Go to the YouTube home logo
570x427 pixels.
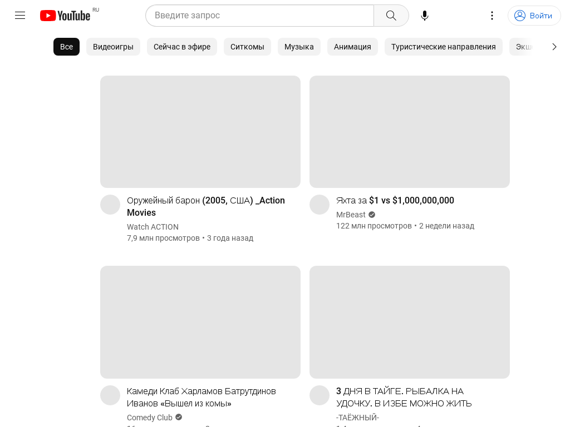[65, 16]
